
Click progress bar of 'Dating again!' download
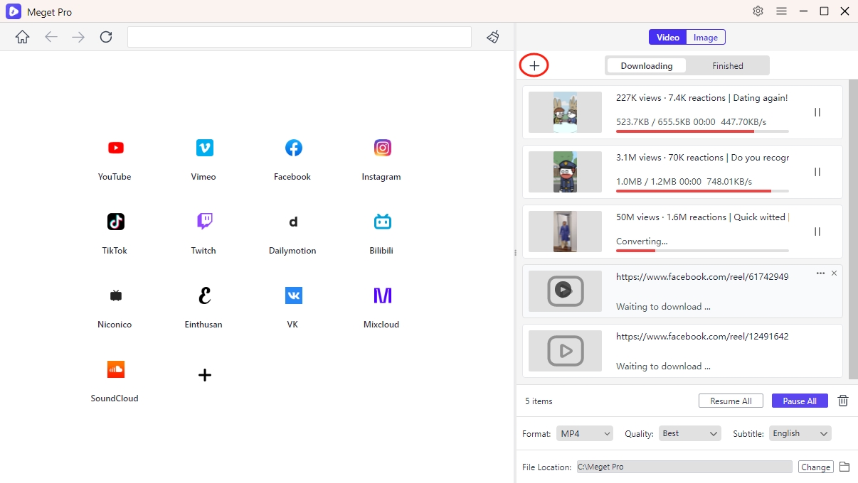[702, 131]
